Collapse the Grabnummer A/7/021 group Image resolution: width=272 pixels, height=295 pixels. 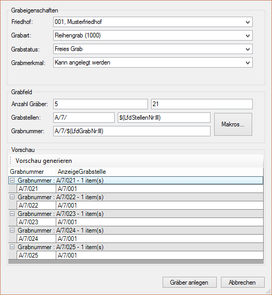tap(12, 181)
